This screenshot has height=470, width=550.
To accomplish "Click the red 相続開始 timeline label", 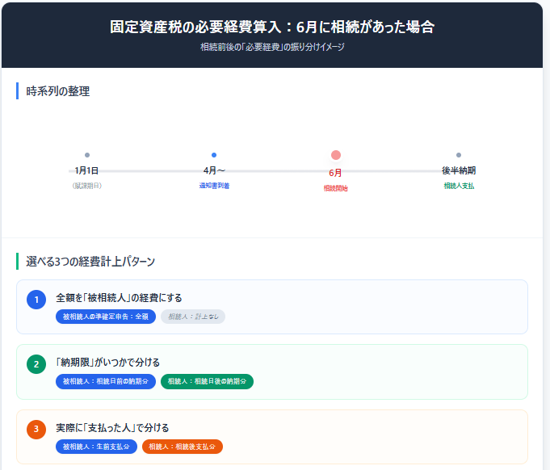I will [x=336, y=188].
